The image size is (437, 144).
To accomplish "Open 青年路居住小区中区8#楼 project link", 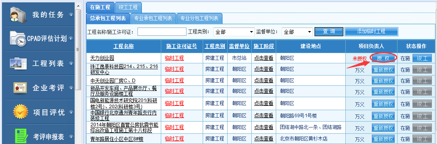I will pos(117,139).
